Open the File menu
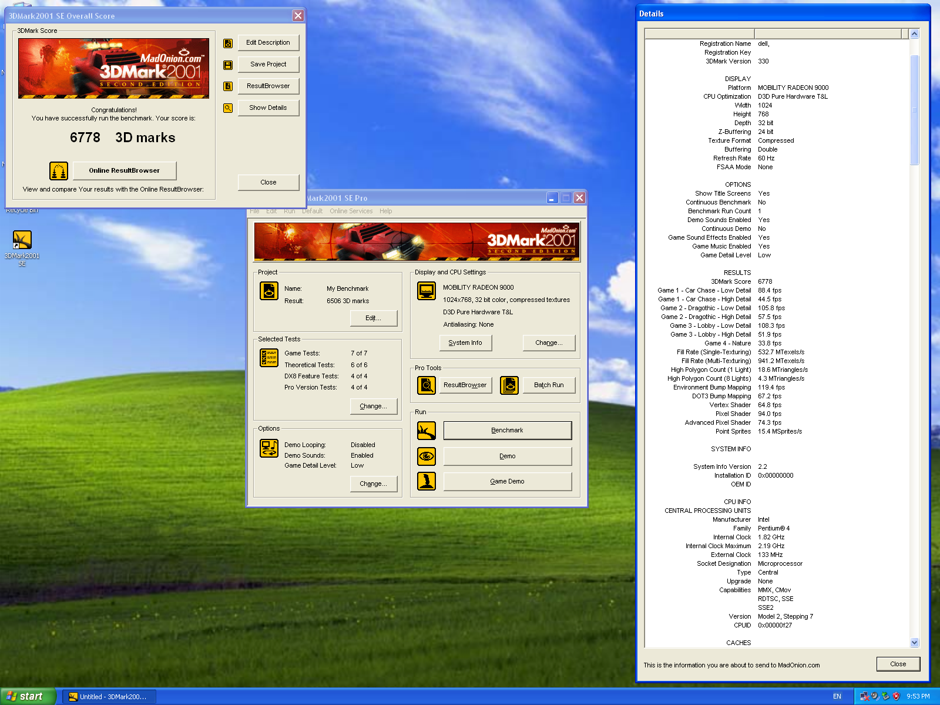The width and height of the screenshot is (940, 705). [254, 211]
